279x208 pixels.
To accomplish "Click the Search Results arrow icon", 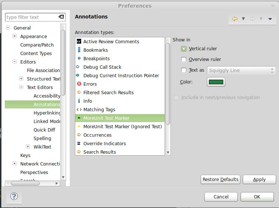I will (79, 152).
